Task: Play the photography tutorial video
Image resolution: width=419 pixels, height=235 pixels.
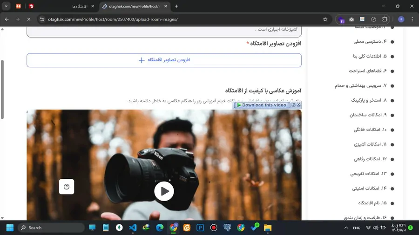Action: [164, 191]
